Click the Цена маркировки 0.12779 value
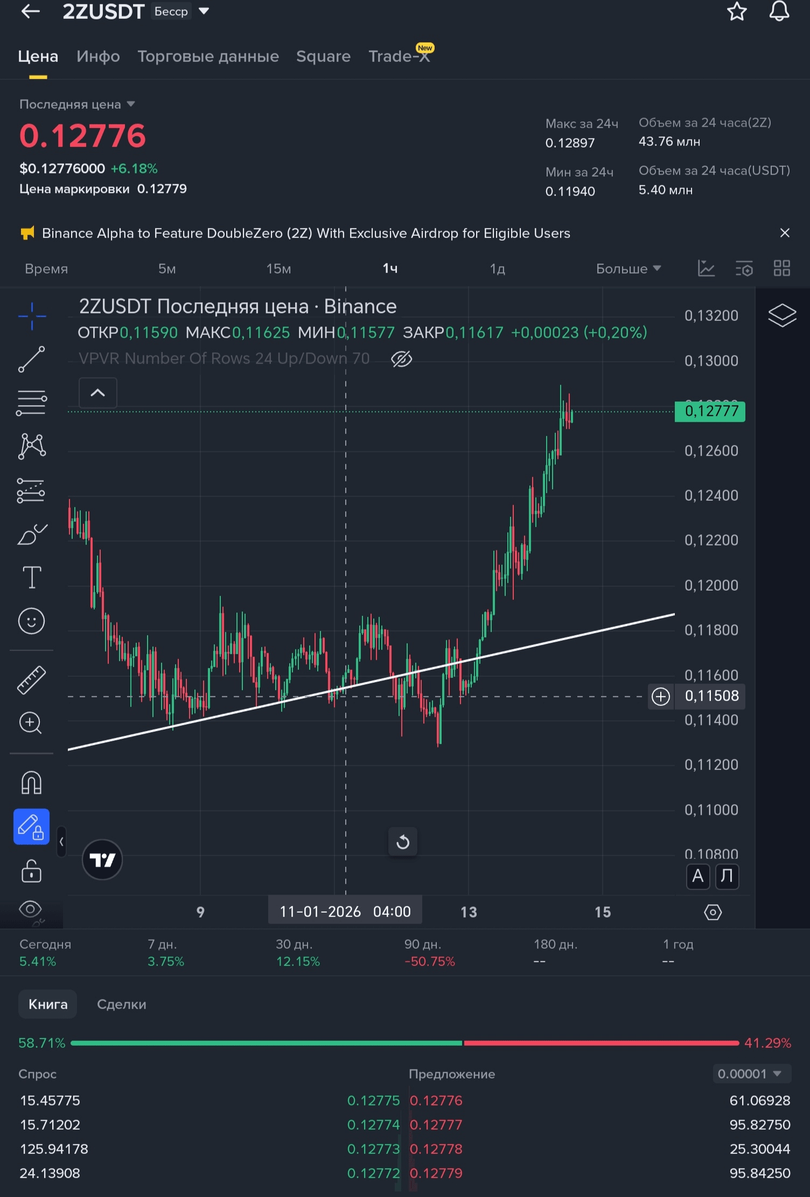The image size is (810, 1197). [162, 188]
